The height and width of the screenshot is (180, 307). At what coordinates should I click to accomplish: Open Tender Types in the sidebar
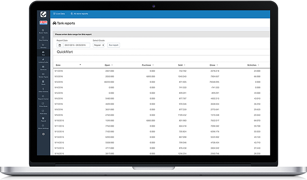coord(43,75)
